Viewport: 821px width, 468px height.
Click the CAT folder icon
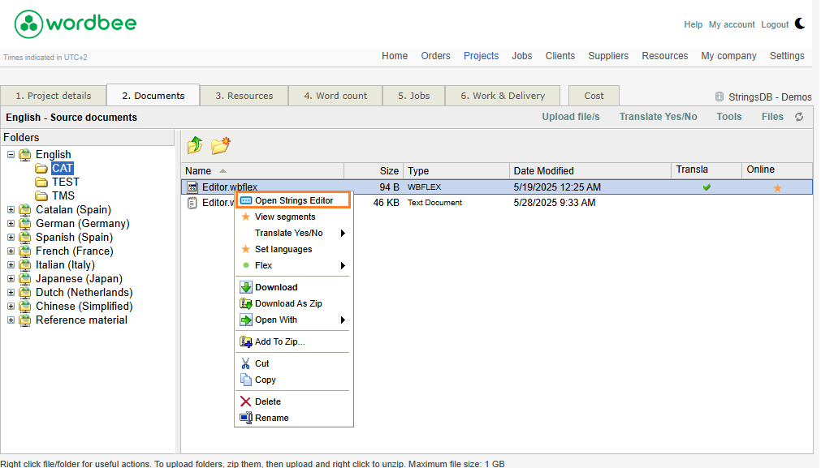click(41, 169)
